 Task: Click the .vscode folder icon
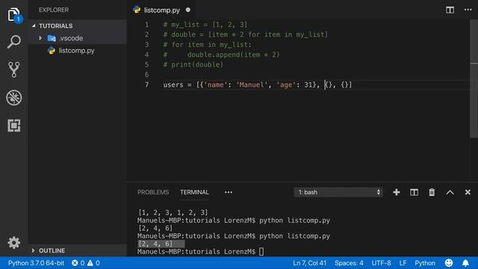(x=52, y=38)
